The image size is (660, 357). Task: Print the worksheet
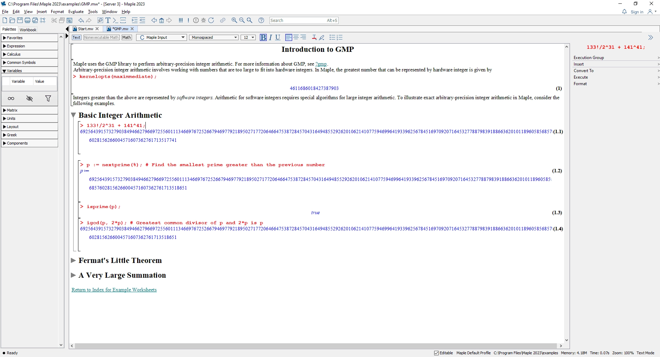[27, 20]
